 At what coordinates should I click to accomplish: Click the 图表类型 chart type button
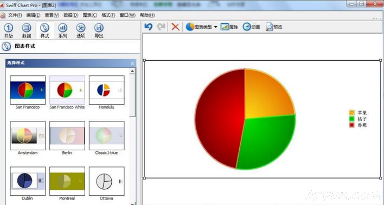199,27
